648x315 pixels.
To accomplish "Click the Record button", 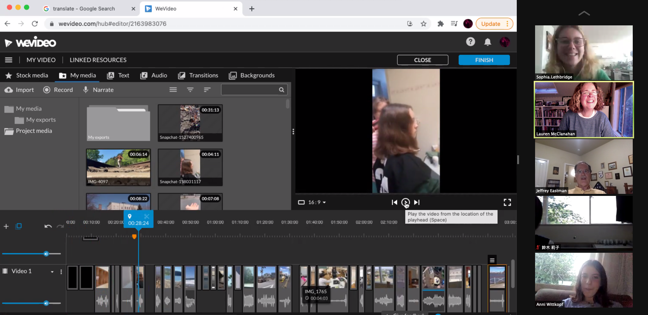I will (58, 90).
